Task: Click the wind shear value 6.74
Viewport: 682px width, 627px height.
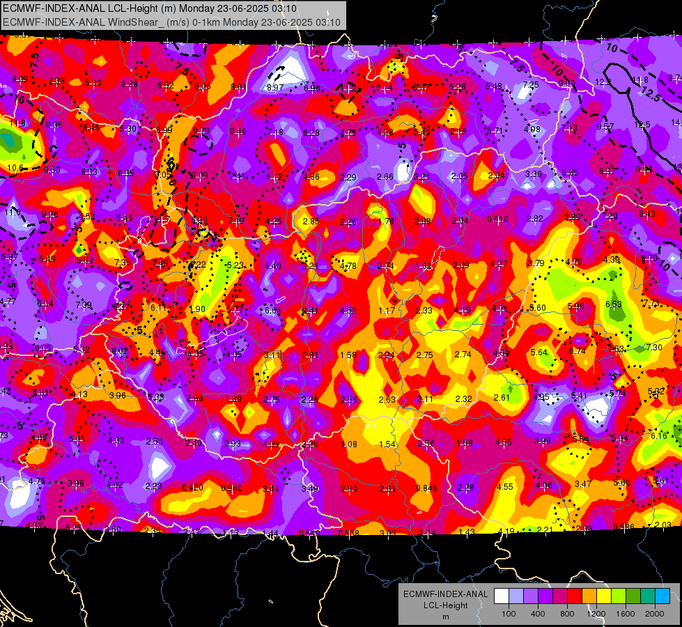Action: pyautogui.click(x=578, y=350)
